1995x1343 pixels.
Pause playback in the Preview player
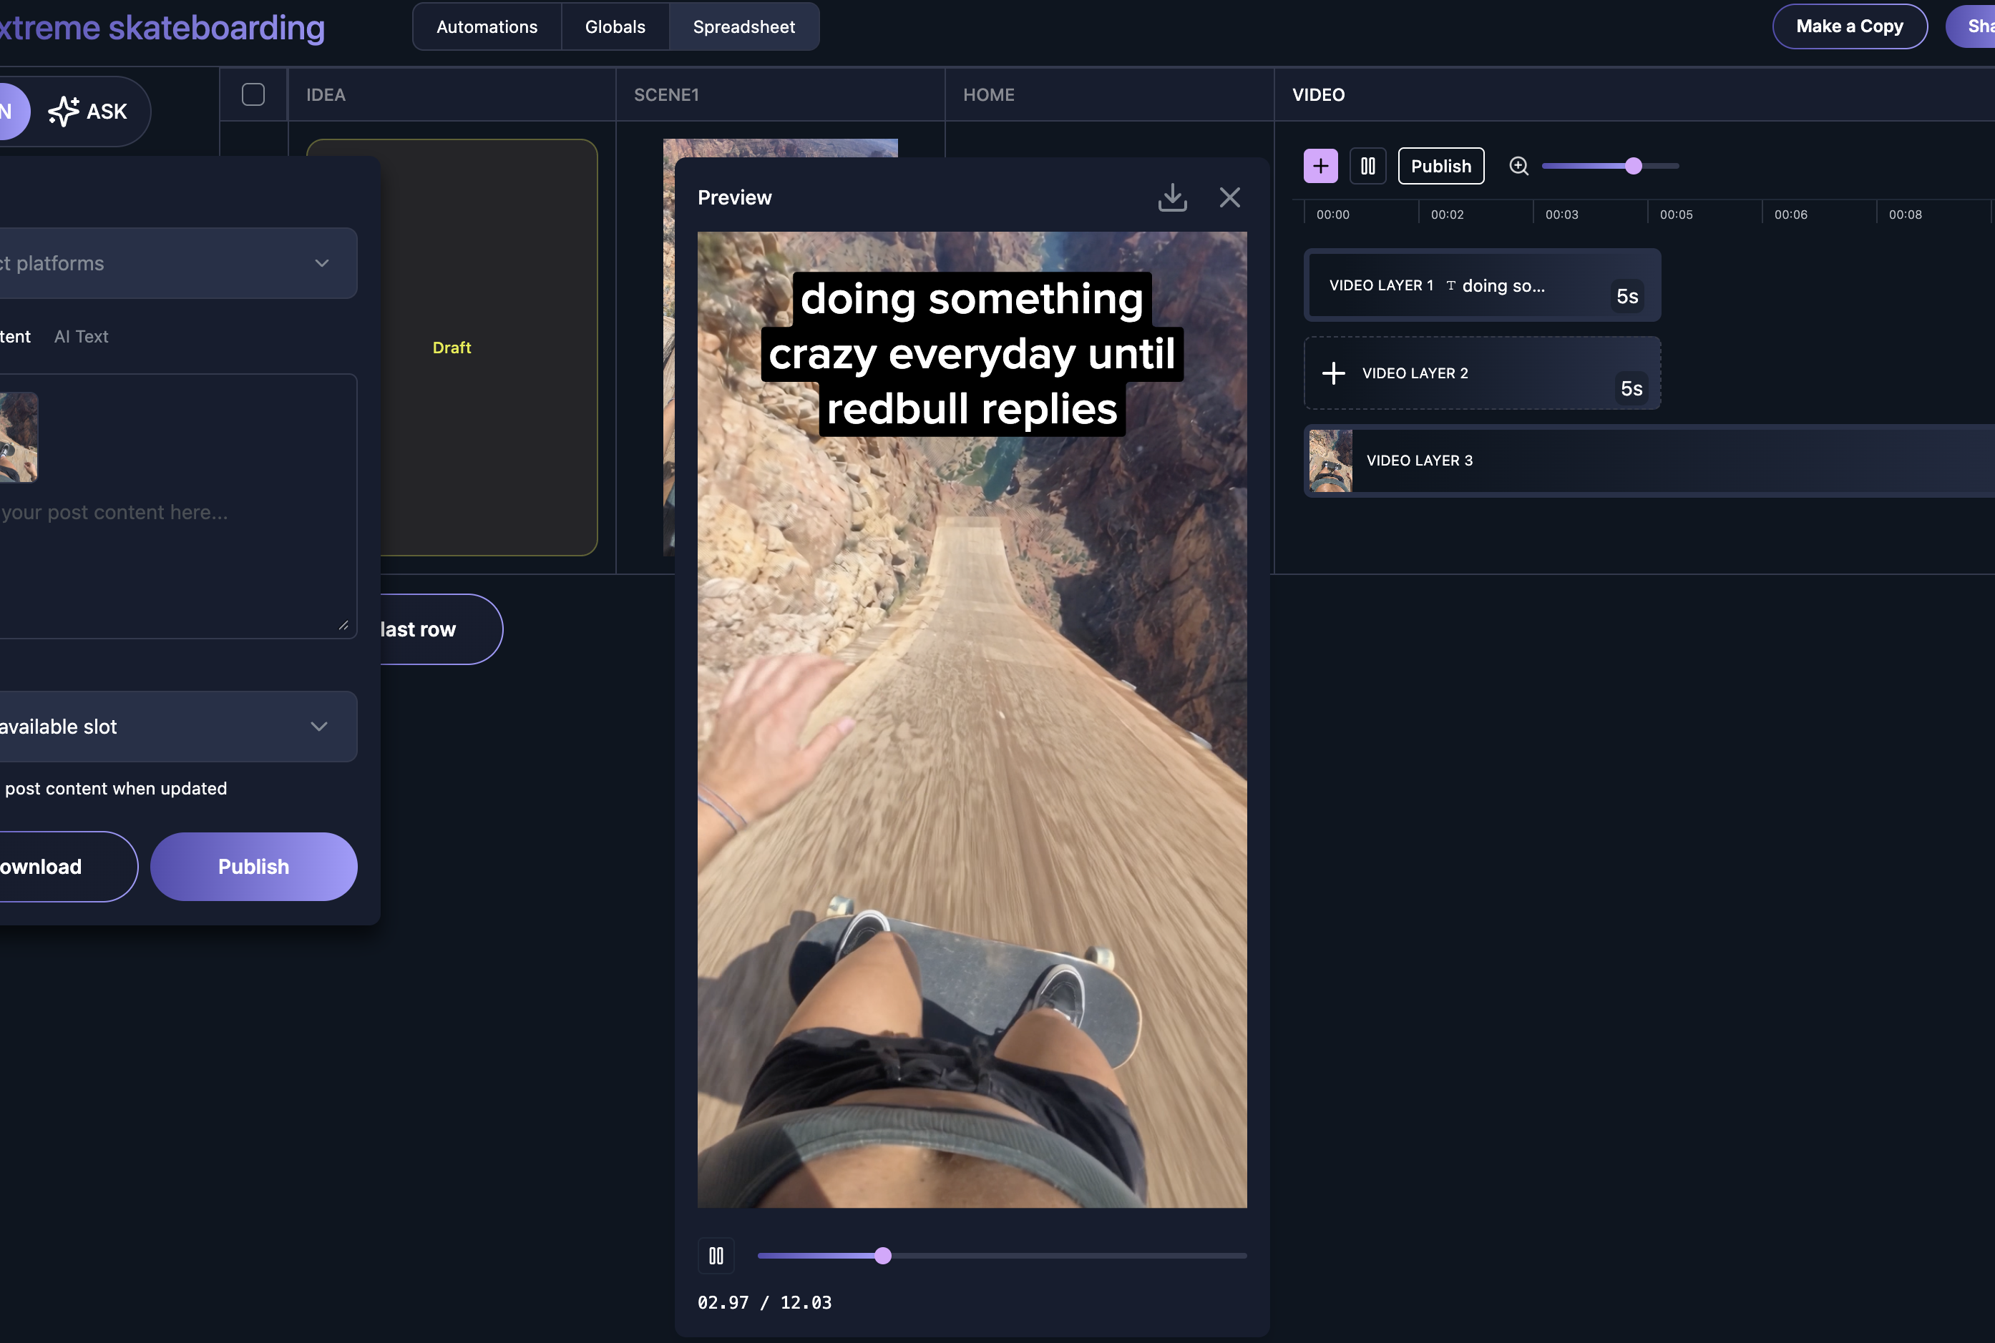(716, 1256)
